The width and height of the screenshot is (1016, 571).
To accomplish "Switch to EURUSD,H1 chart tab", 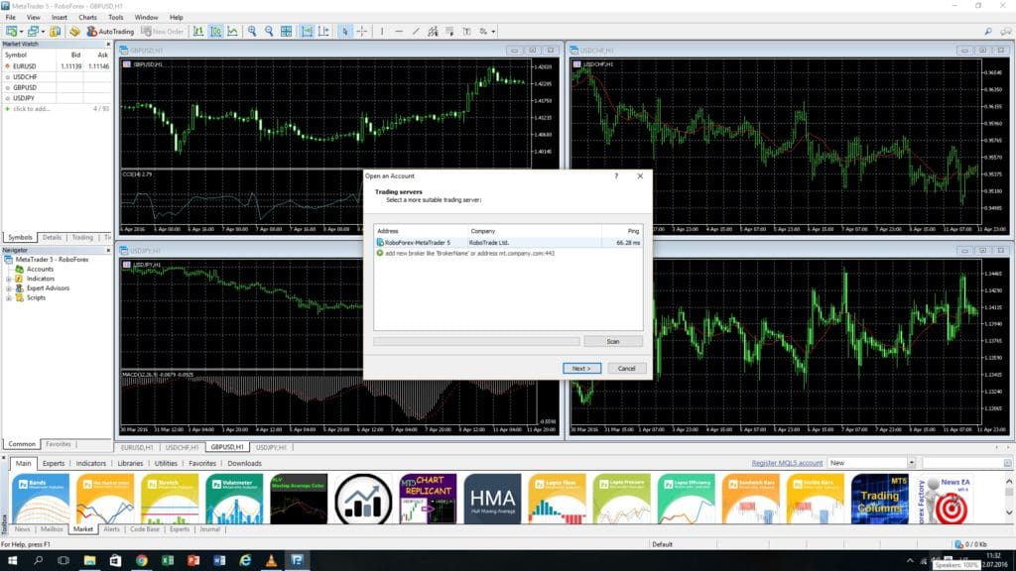I will pyautogui.click(x=137, y=447).
